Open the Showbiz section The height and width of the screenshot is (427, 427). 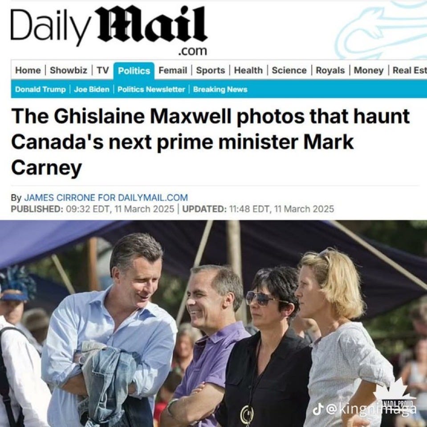[69, 70]
